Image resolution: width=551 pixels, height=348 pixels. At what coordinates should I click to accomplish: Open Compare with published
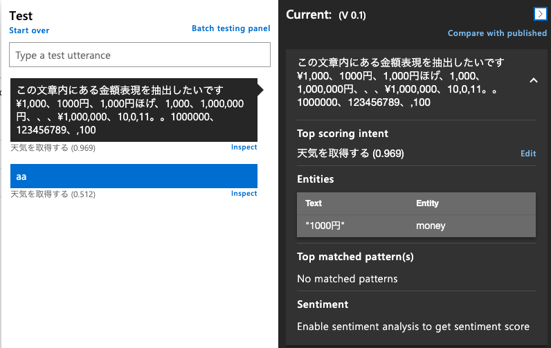(497, 33)
